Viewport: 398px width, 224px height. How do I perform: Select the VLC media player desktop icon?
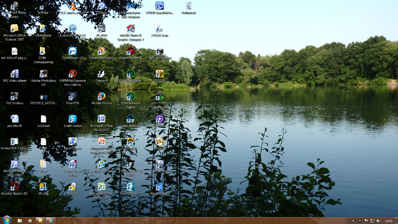tap(72, 8)
